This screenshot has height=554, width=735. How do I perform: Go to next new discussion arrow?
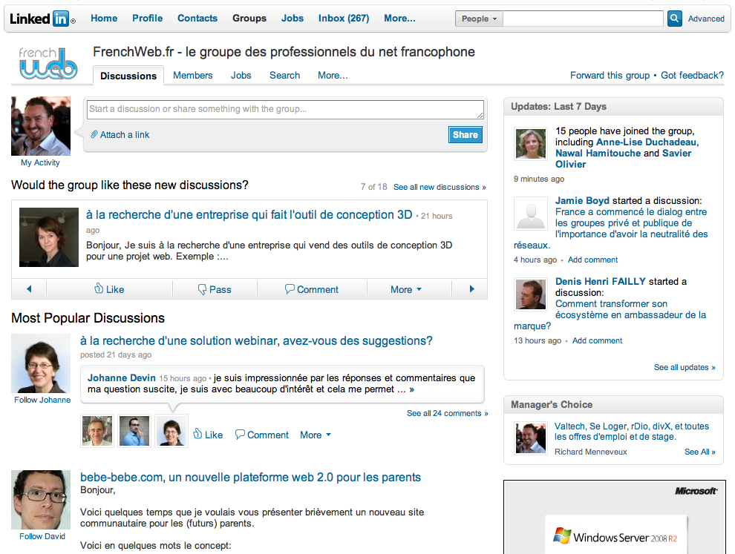click(x=471, y=289)
